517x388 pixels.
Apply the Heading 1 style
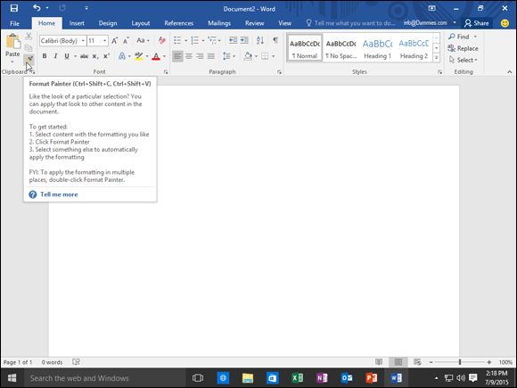point(377,48)
